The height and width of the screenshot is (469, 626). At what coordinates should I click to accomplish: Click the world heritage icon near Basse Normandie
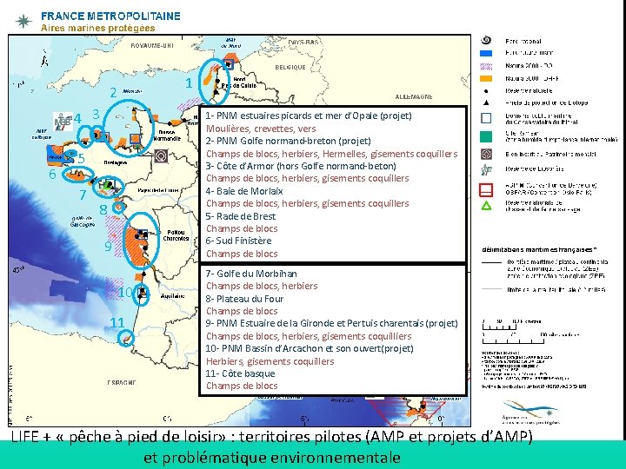[162, 156]
